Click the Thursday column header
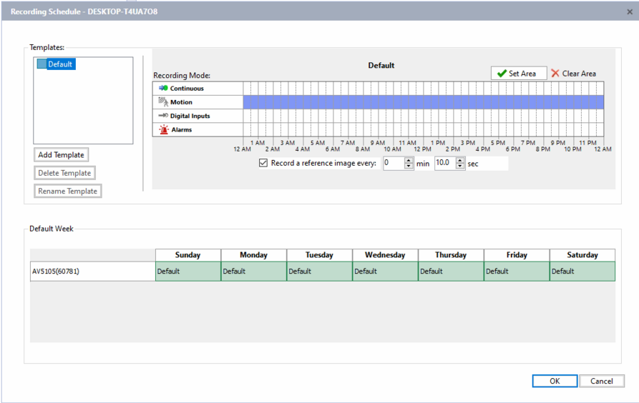639x403 pixels. (x=451, y=255)
